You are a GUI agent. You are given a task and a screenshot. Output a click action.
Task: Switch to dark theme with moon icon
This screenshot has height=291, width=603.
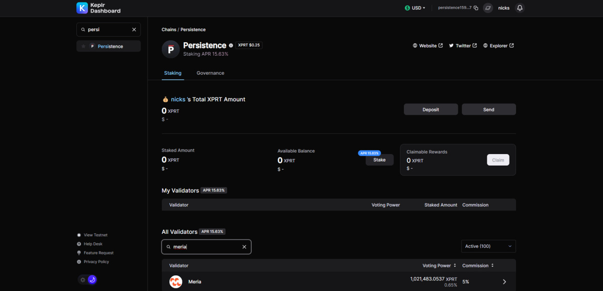point(92,279)
